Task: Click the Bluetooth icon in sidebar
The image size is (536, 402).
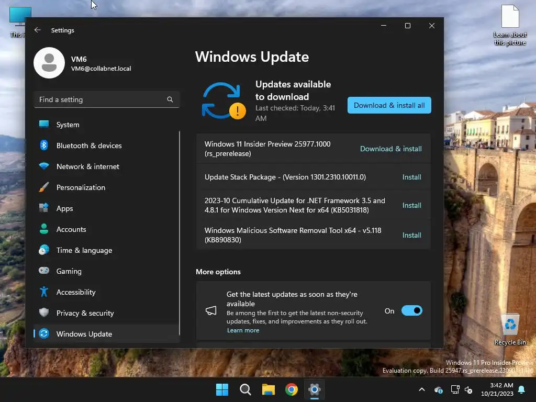Action: coord(44,146)
